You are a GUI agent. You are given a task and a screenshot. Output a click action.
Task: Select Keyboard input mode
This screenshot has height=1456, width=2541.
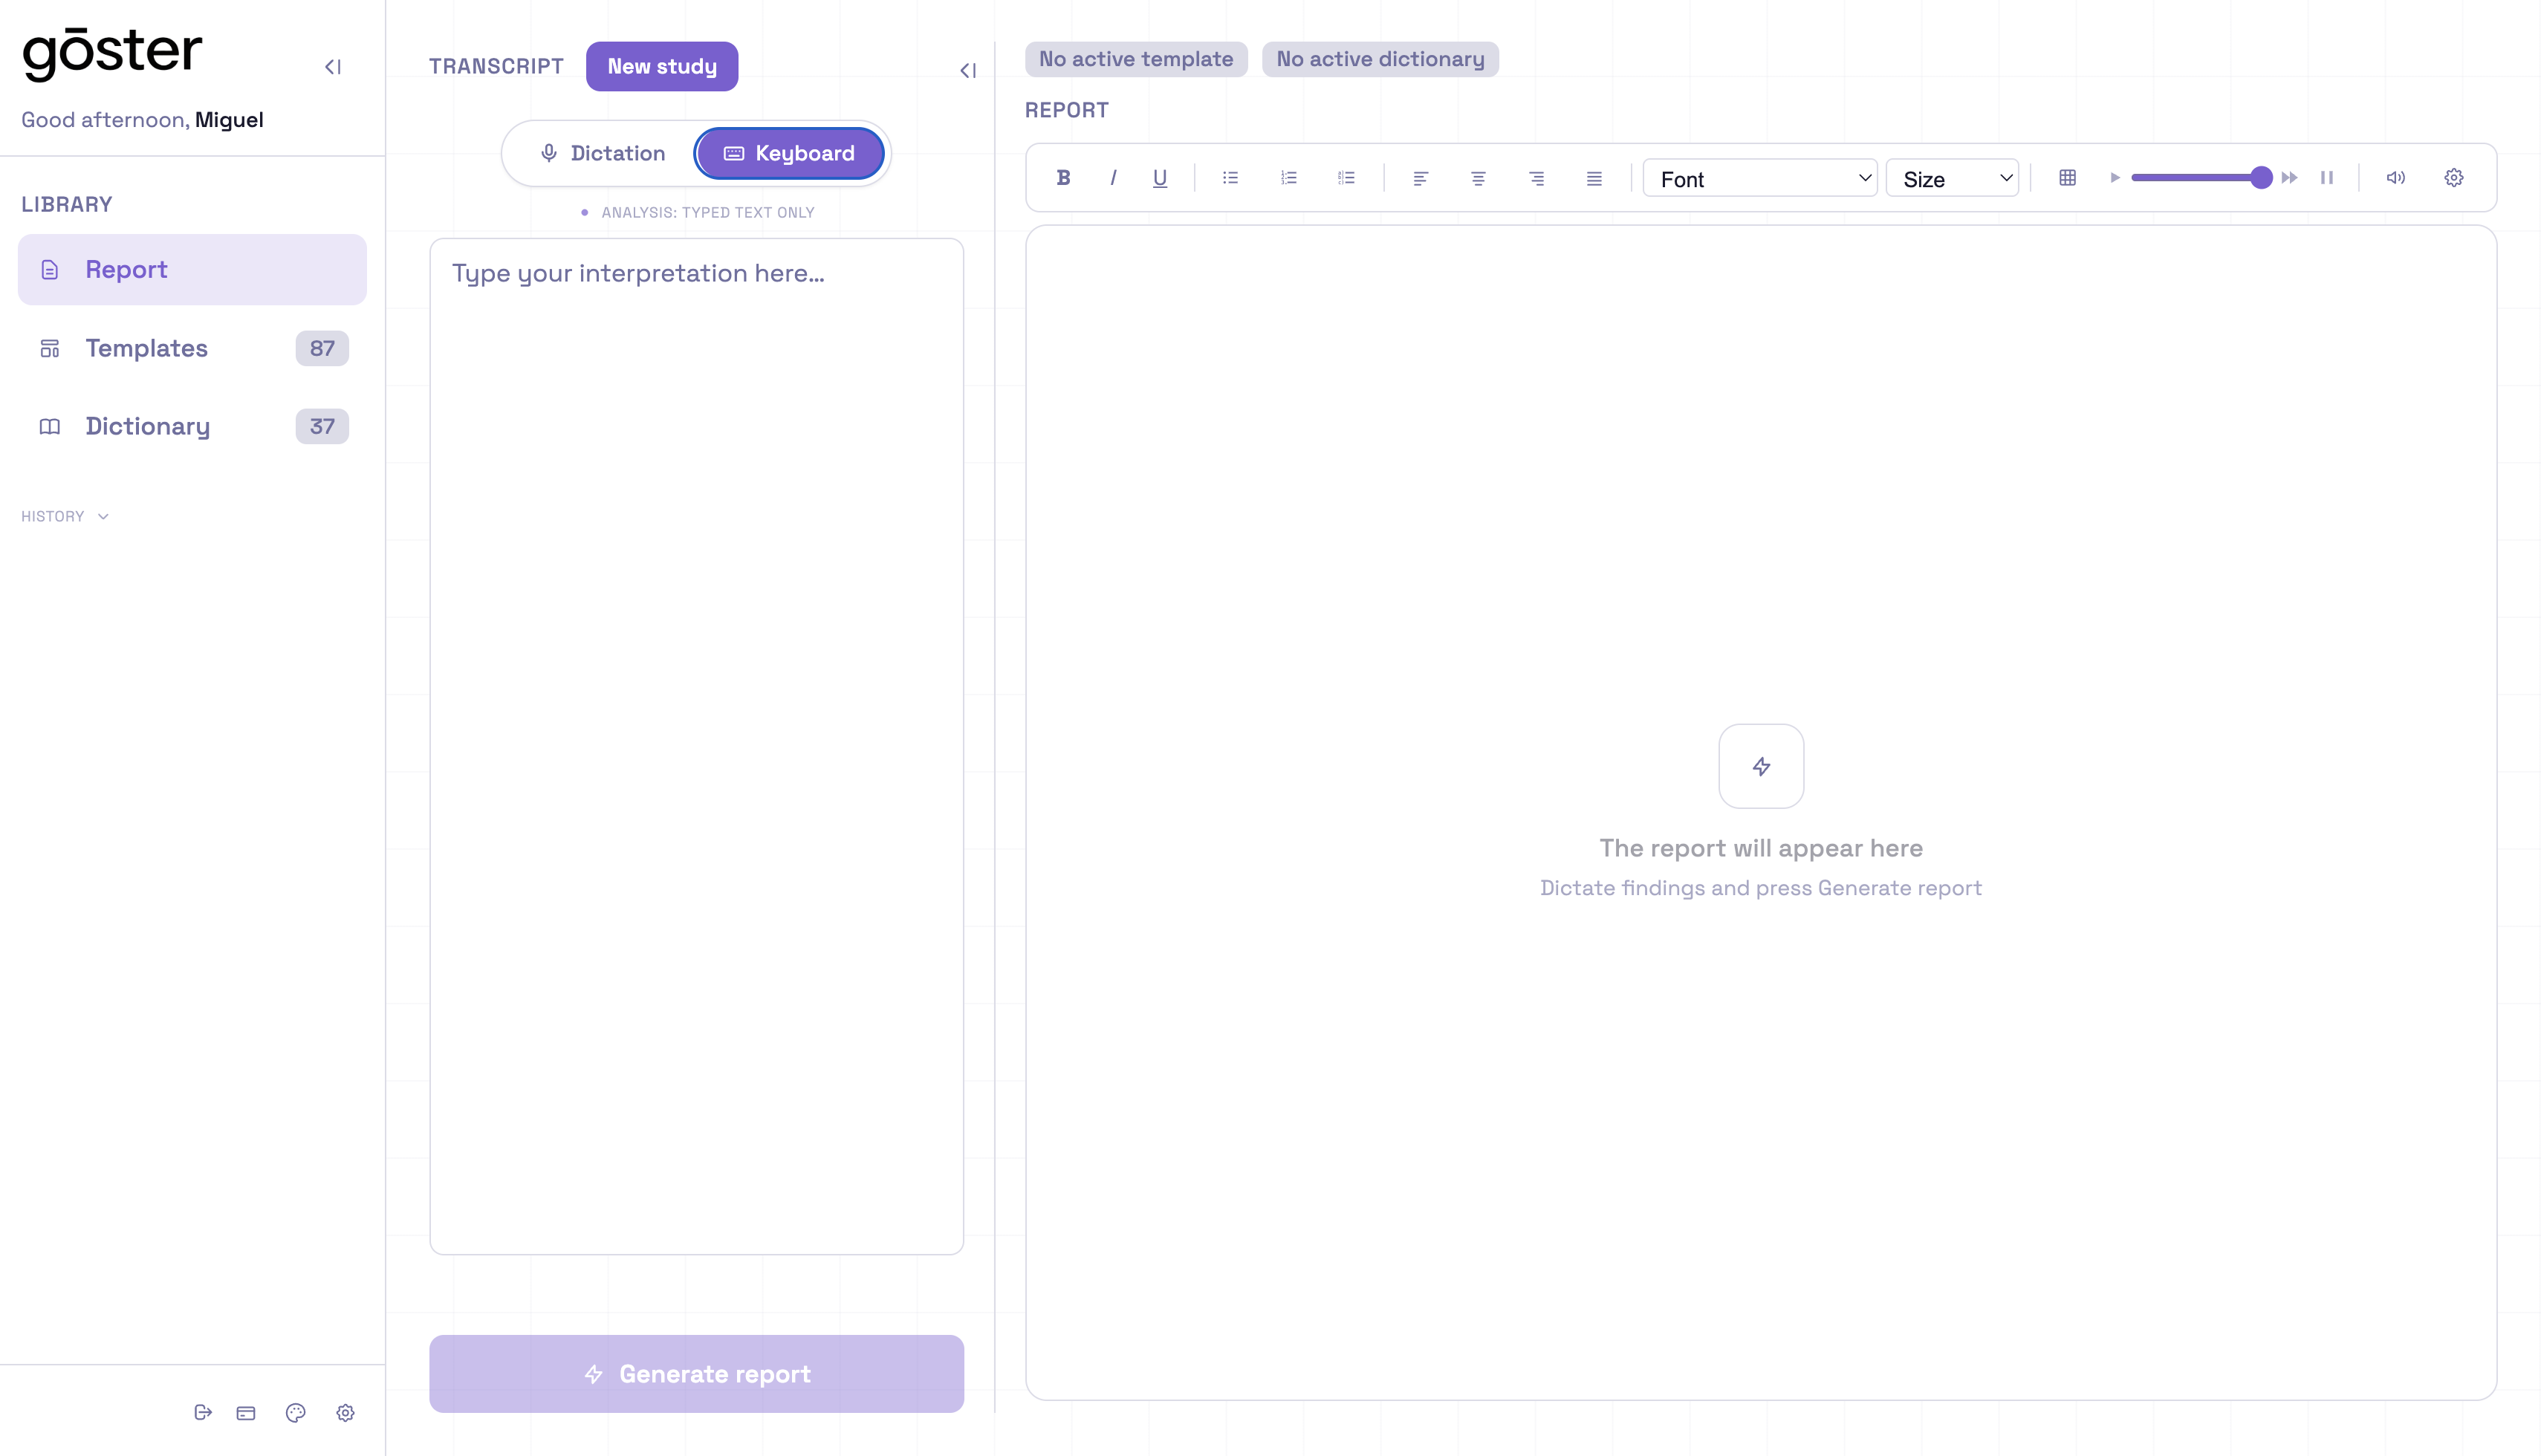(x=789, y=153)
